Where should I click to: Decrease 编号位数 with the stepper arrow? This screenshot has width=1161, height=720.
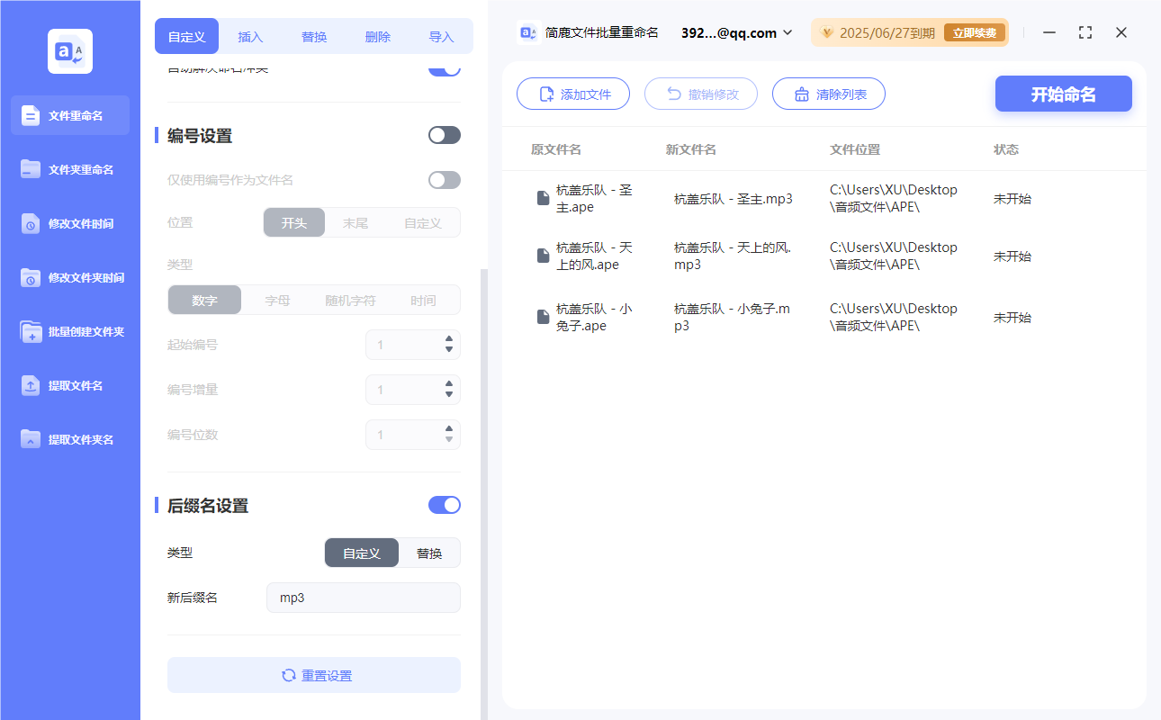click(448, 439)
